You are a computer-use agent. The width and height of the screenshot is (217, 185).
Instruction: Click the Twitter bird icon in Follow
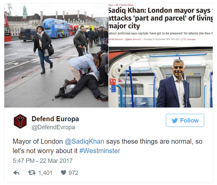[x=175, y=121]
